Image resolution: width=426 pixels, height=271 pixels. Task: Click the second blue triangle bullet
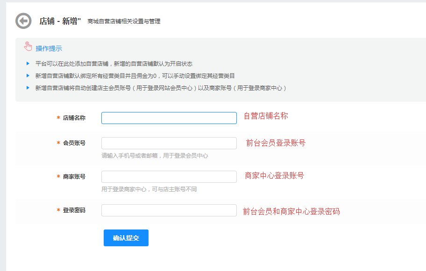pos(28,75)
